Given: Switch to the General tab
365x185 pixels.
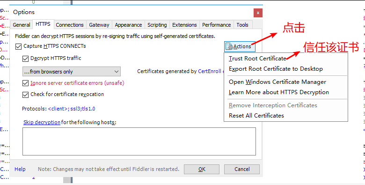Looking at the screenshot, I should pyautogui.click(x=22, y=25).
